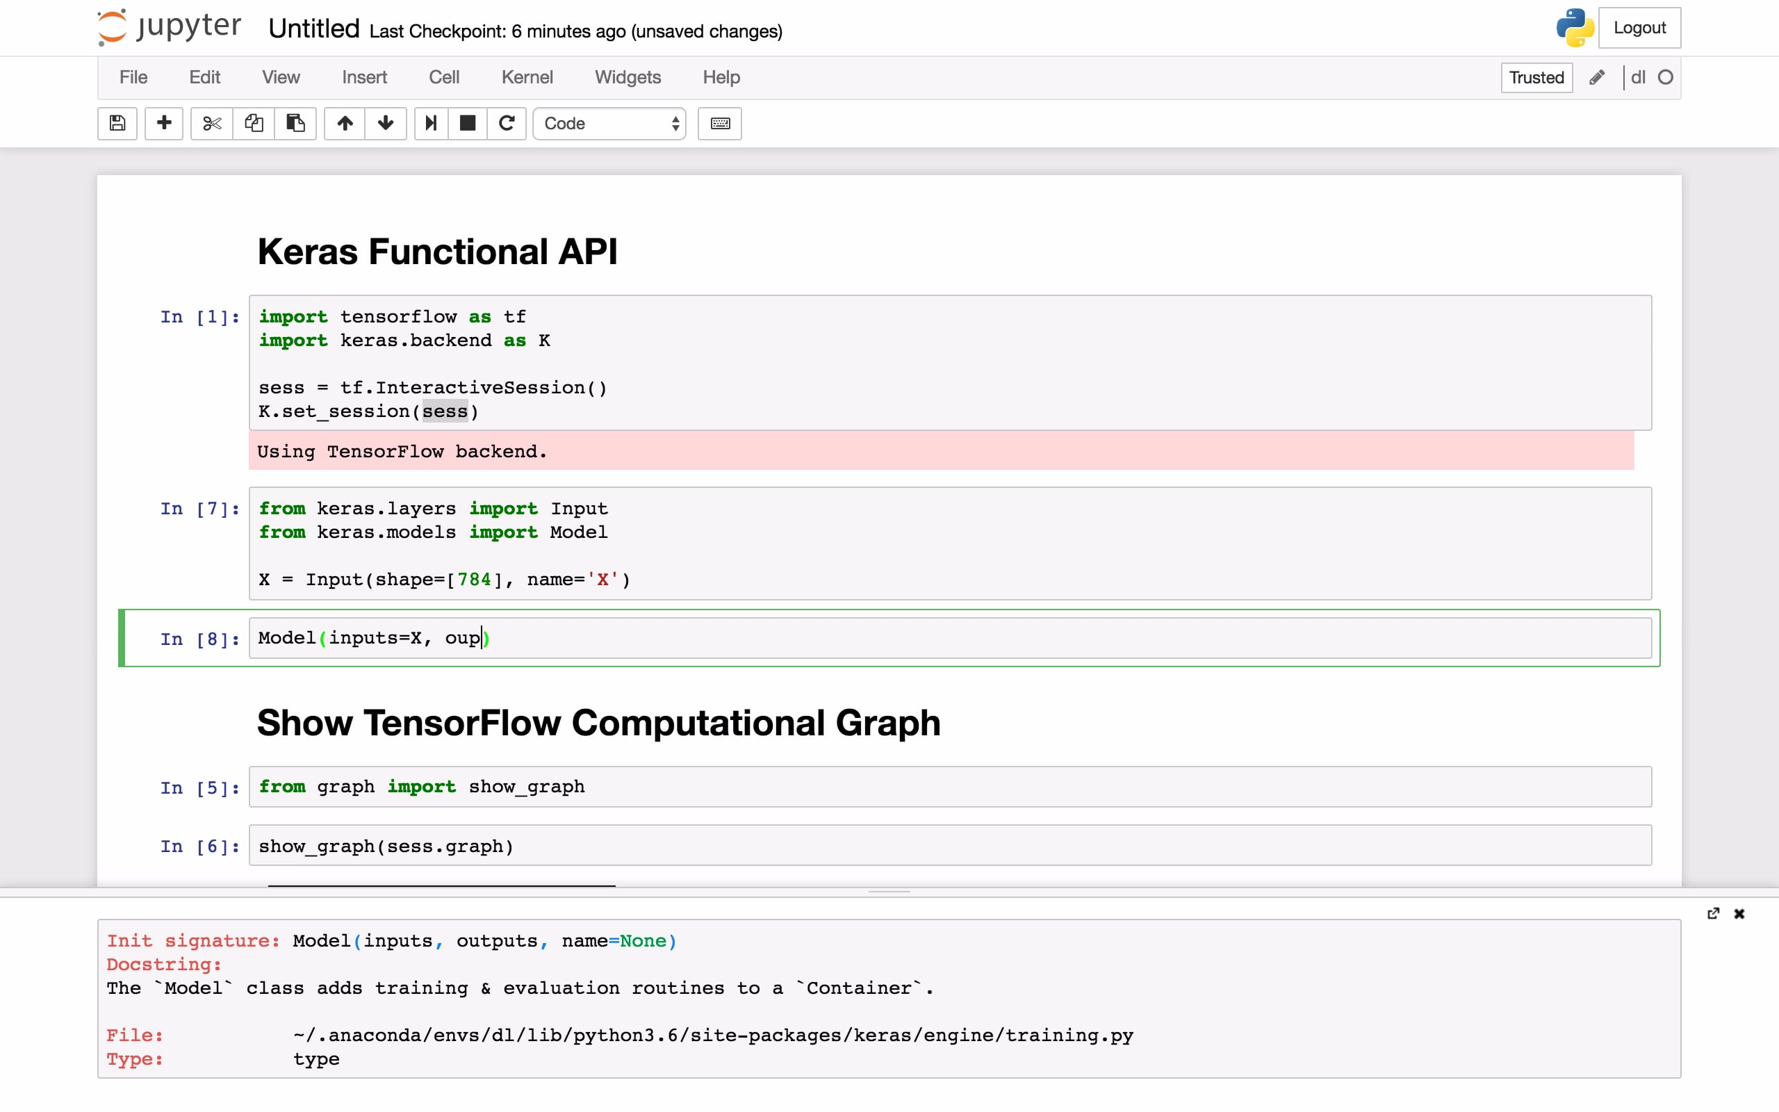The height and width of the screenshot is (1112, 1779).
Task: Open the File menu
Action: pyautogui.click(x=133, y=77)
